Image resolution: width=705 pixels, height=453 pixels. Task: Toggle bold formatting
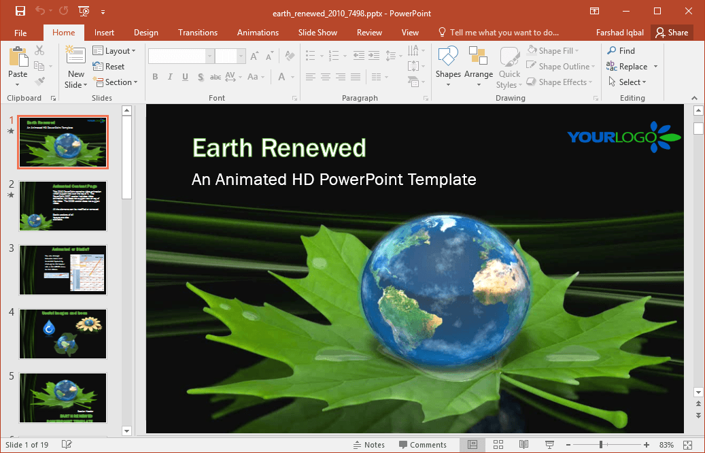[x=155, y=77]
